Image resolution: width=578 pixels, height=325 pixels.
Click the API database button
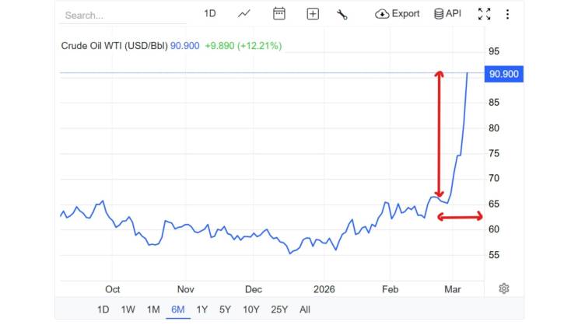pos(448,14)
